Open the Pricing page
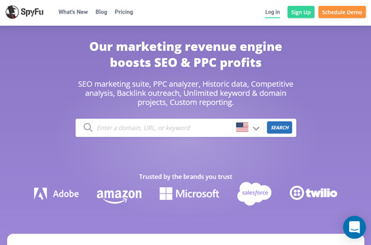This screenshot has width=371, height=245. click(124, 12)
